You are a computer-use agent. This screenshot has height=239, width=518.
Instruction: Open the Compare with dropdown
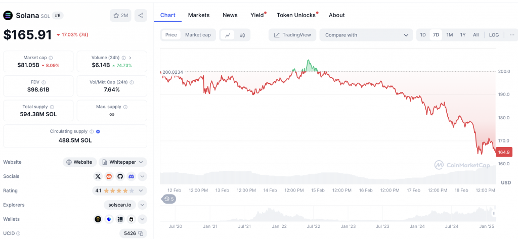[367, 35]
